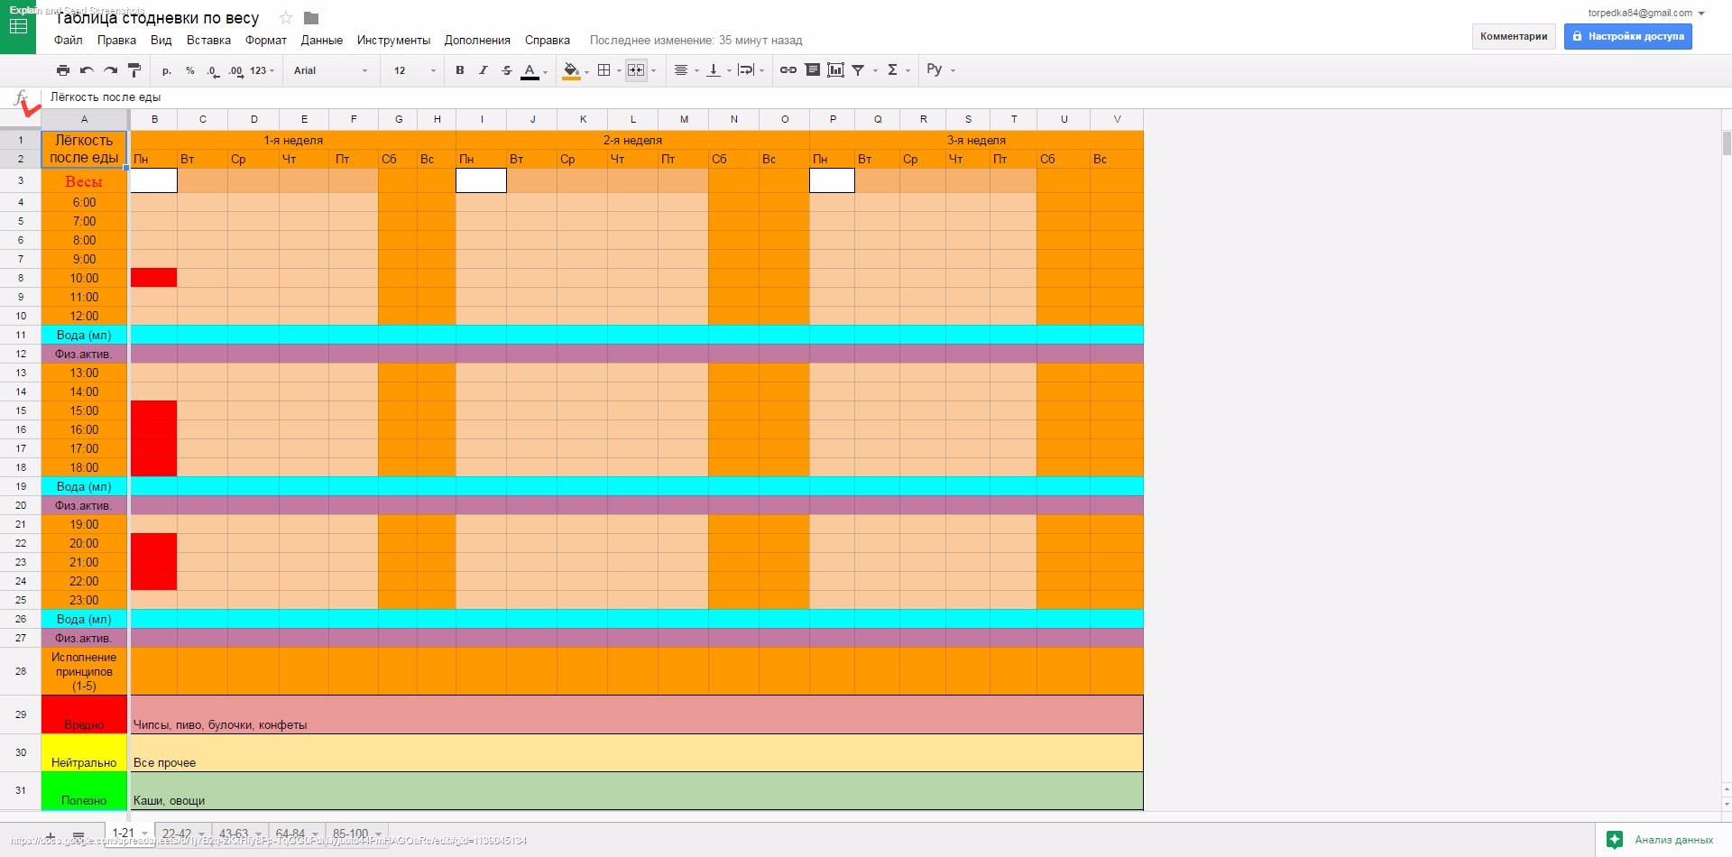Screen dimensions: 1732x857
Task: Open the all sheets list icon
Action: point(78,835)
